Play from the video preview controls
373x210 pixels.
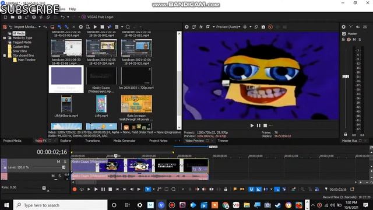(x=252, y=125)
